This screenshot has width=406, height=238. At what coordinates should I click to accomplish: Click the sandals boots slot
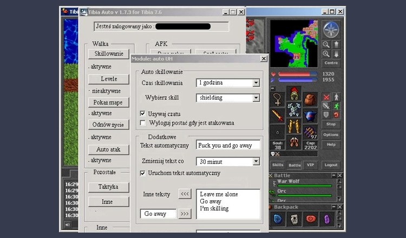pos(294,142)
